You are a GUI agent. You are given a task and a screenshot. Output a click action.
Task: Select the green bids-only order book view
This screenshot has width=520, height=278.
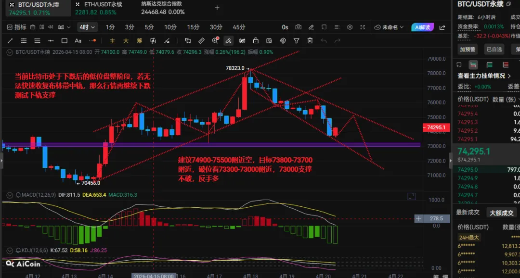point(489,64)
